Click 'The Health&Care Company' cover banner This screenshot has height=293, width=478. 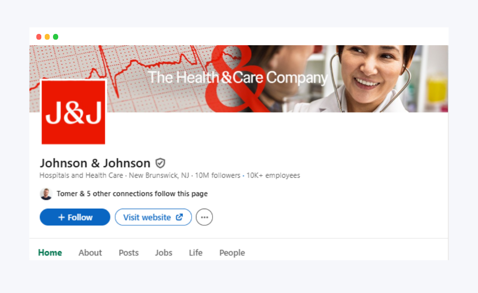coord(239,79)
